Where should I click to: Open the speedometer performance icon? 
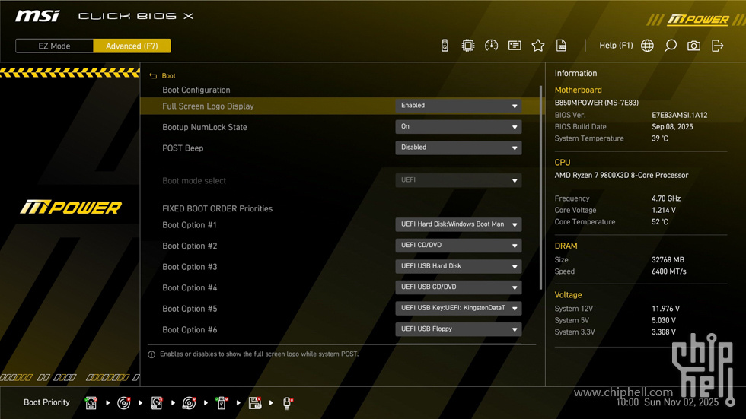click(x=492, y=46)
